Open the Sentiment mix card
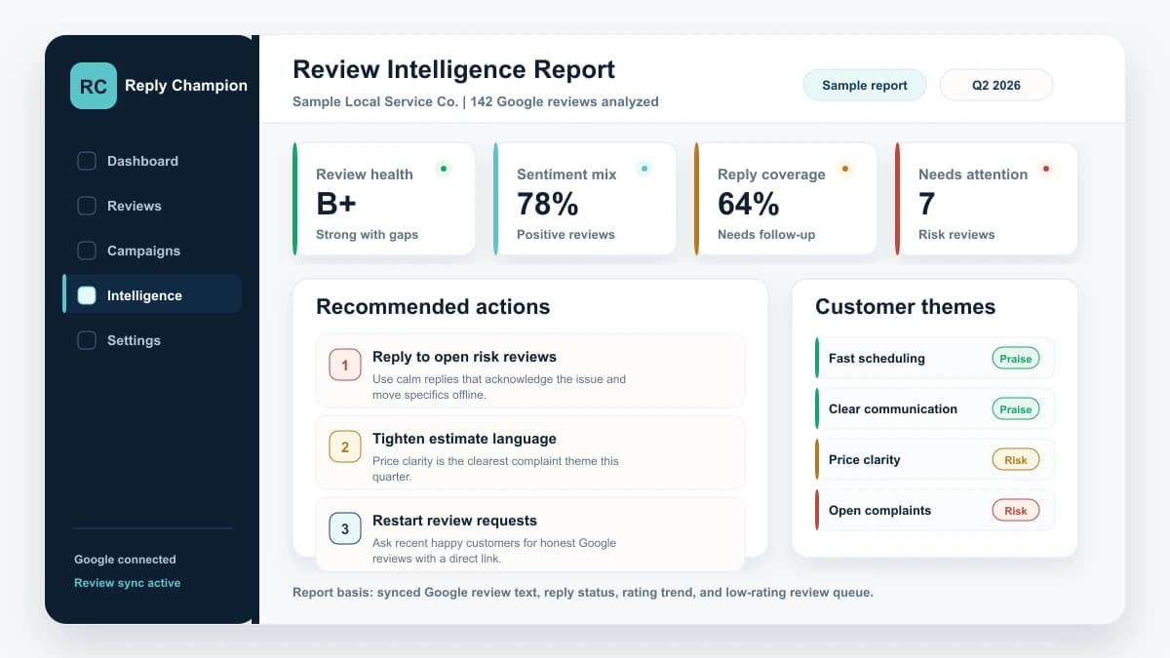Screen dimensions: 1170x658 tap(585, 199)
